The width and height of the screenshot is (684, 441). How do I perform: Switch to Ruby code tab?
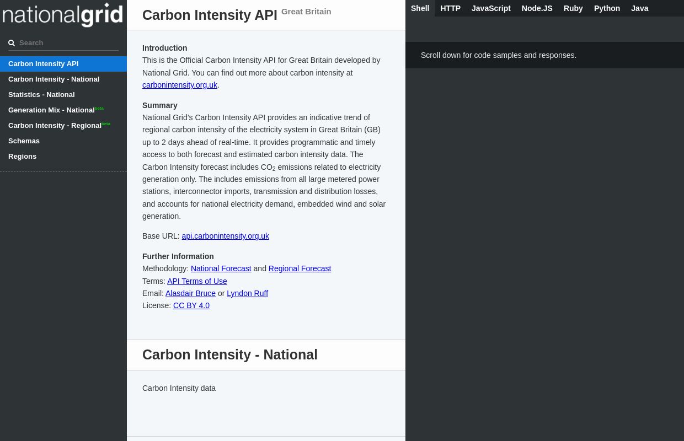click(573, 8)
